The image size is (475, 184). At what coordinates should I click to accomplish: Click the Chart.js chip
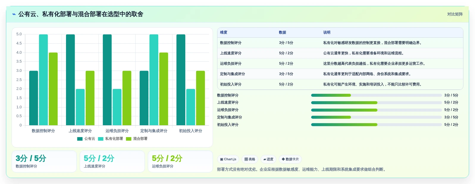pyautogui.click(x=228, y=159)
